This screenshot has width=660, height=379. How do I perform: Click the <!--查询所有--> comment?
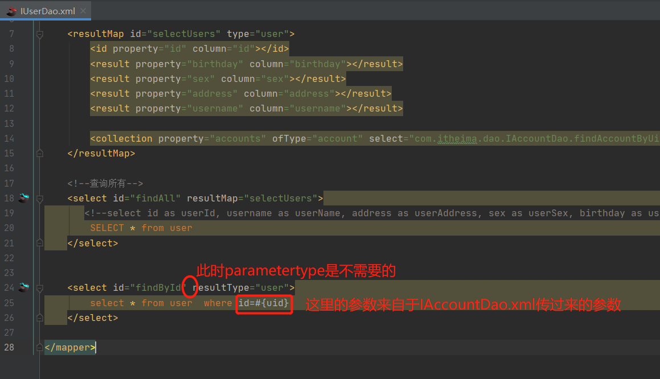pyautogui.click(x=105, y=183)
